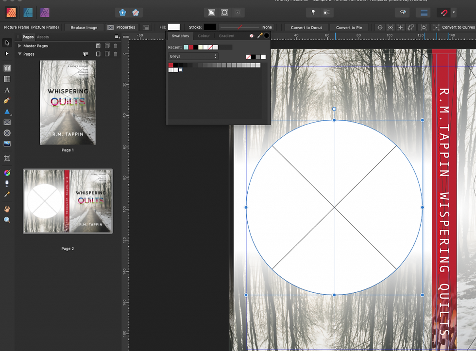The height and width of the screenshot is (351, 476).
Task: Click Convert to Donut
Action: (x=306, y=27)
